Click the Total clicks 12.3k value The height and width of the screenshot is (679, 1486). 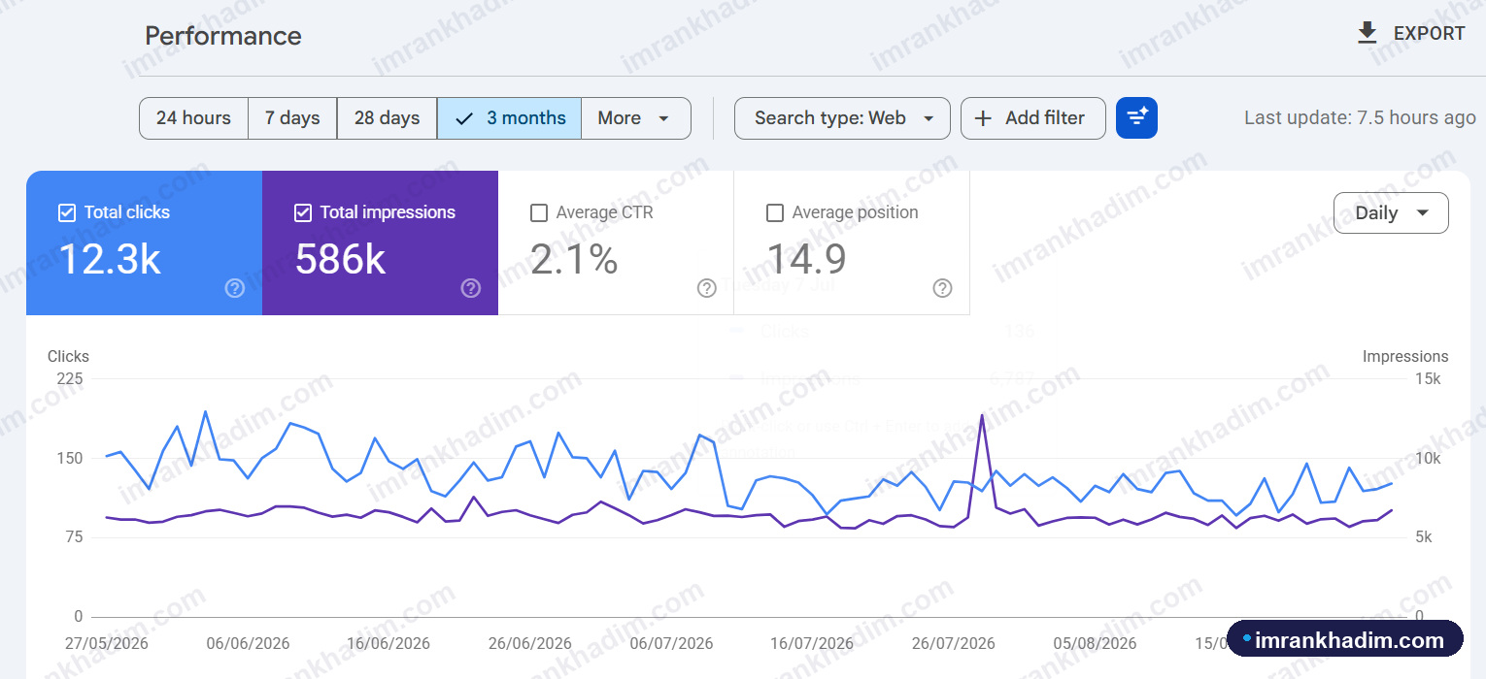tap(110, 260)
